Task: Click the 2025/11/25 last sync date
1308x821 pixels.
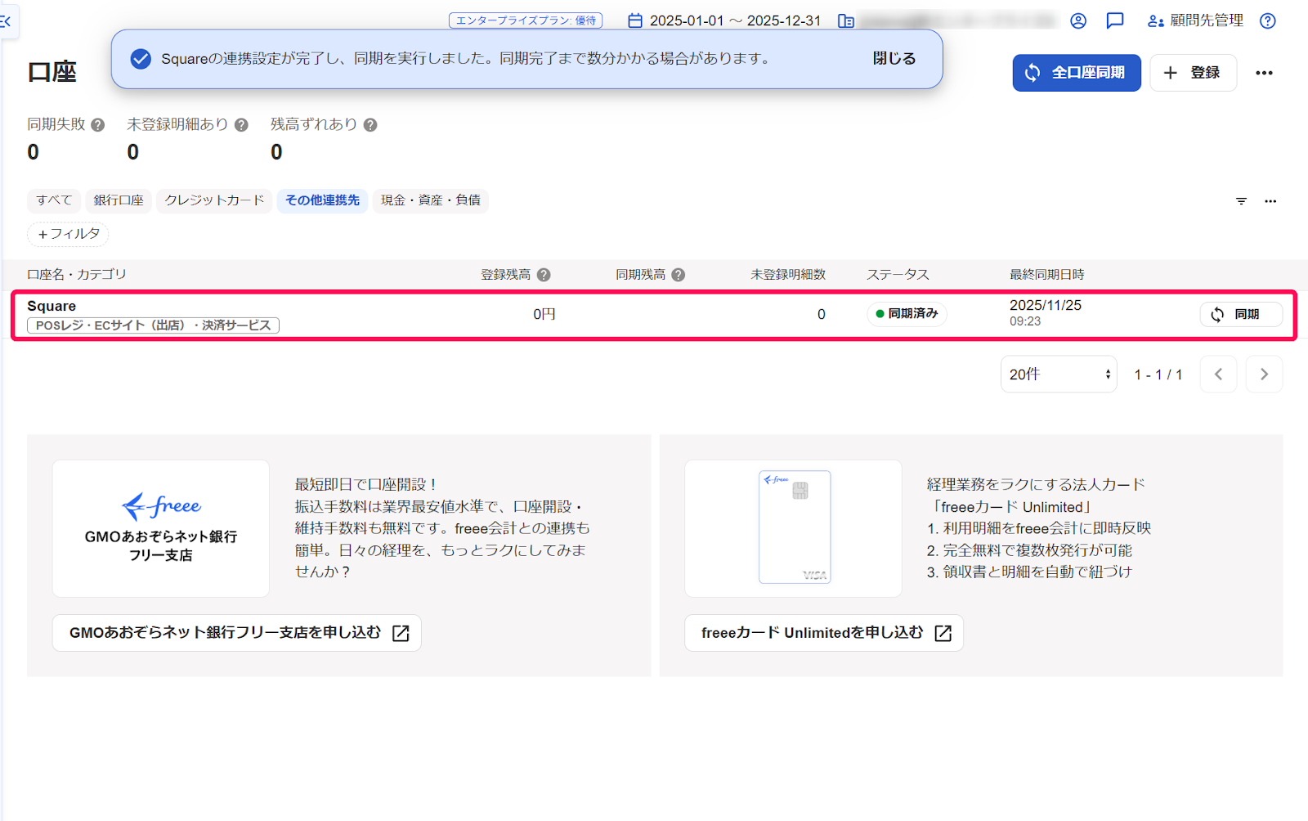Action: pyautogui.click(x=1045, y=305)
